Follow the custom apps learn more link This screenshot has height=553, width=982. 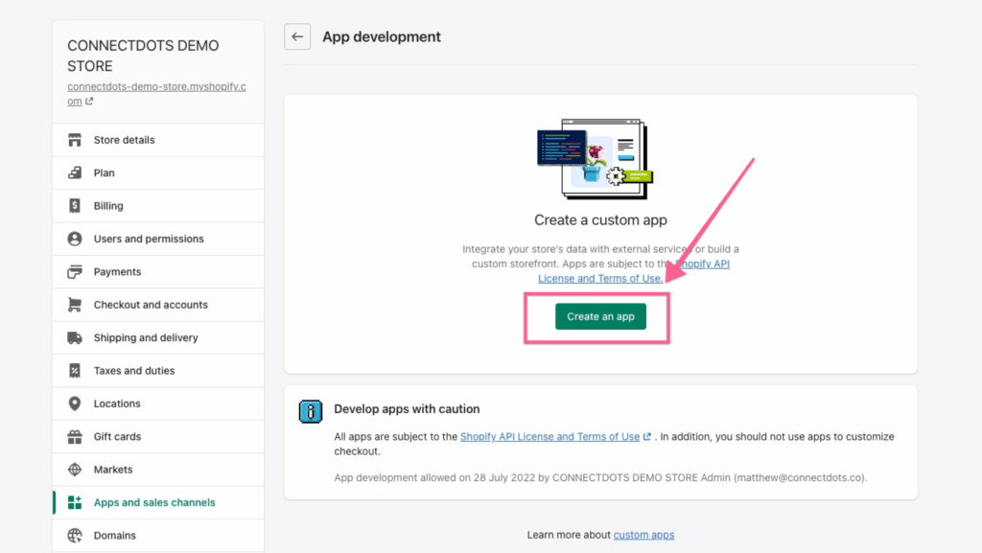pos(643,535)
